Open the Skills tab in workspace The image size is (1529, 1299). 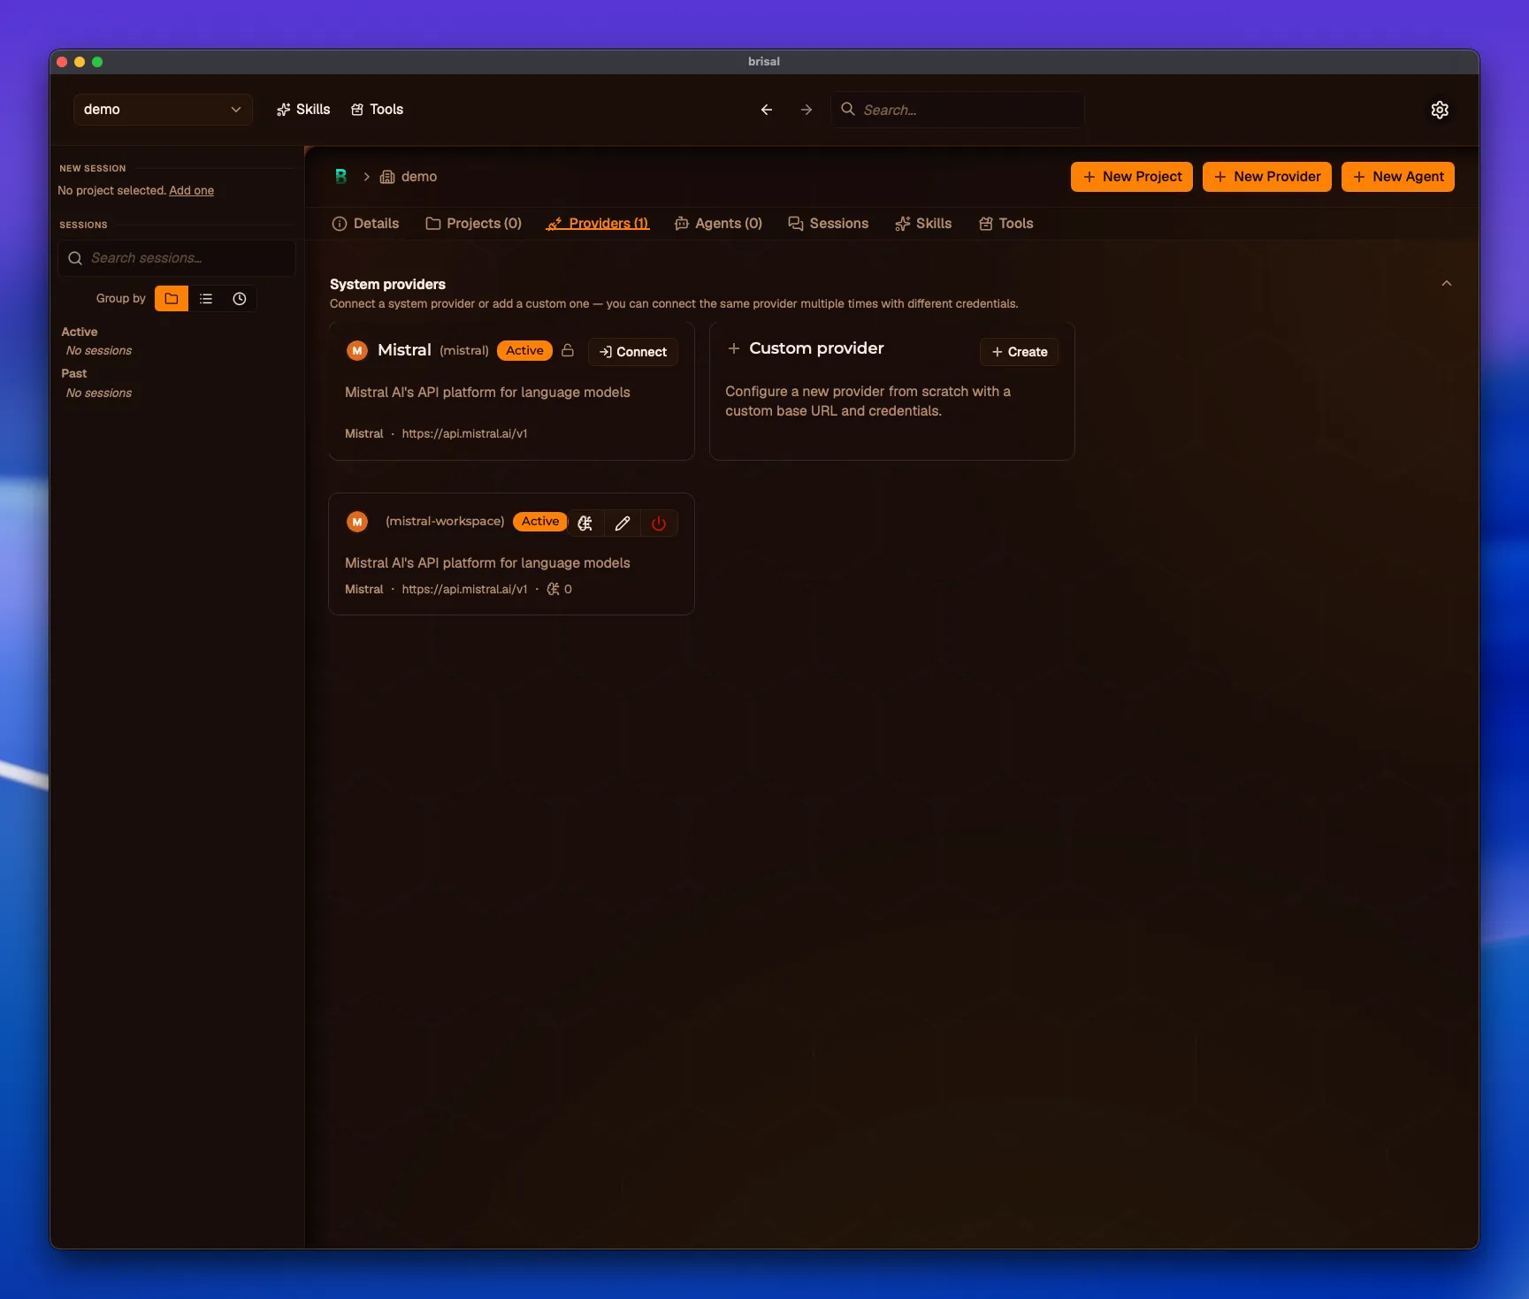(x=923, y=224)
